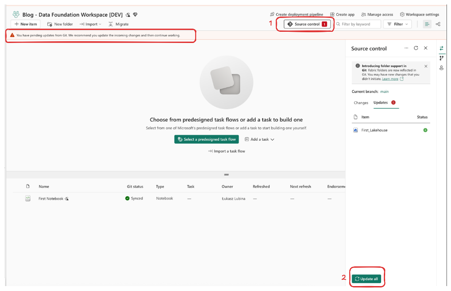The width and height of the screenshot is (451, 291).
Task: Click the sync arrows icon in right sidebar
Action: pos(442,48)
